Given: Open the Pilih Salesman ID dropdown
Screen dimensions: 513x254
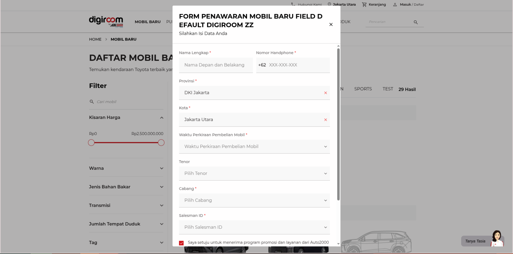Looking at the screenshot, I should click(x=254, y=227).
